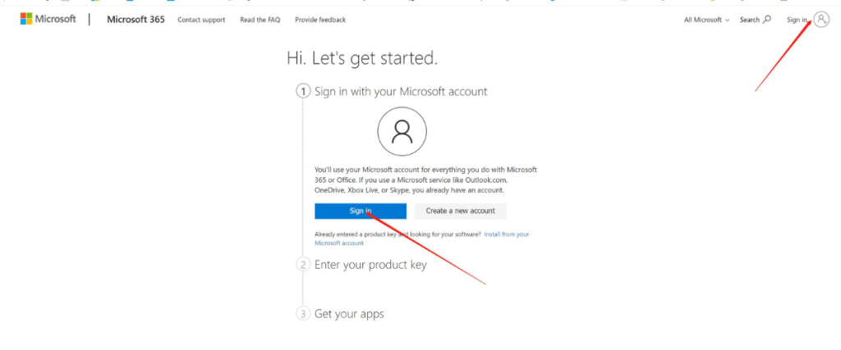Image resolution: width=841 pixels, height=350 pixels.
Task: Click the Search magnifier icon
Action: click(767, 20)
